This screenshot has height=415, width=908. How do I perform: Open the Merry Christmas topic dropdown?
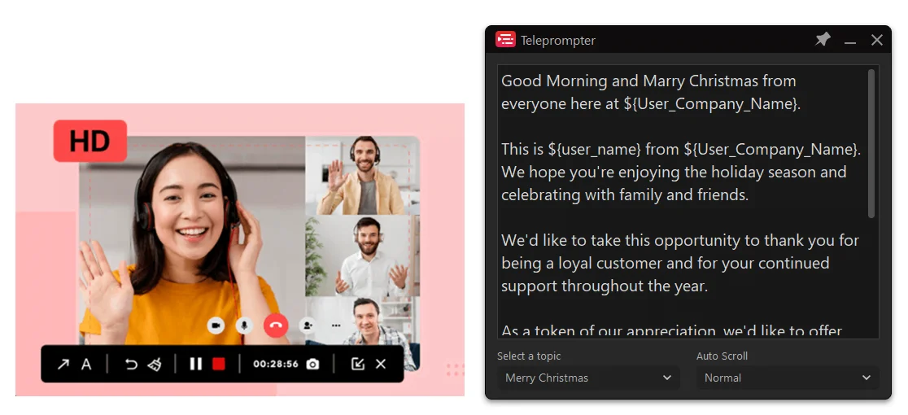coord(587,378)
